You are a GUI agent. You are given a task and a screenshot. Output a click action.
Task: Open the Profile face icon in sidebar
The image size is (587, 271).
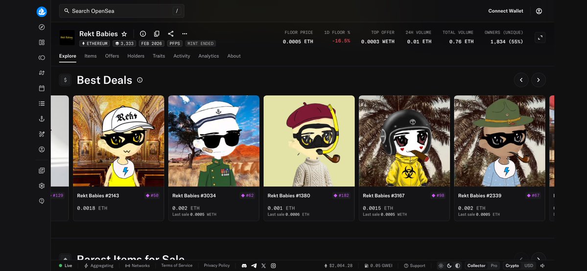coord(42,149)
